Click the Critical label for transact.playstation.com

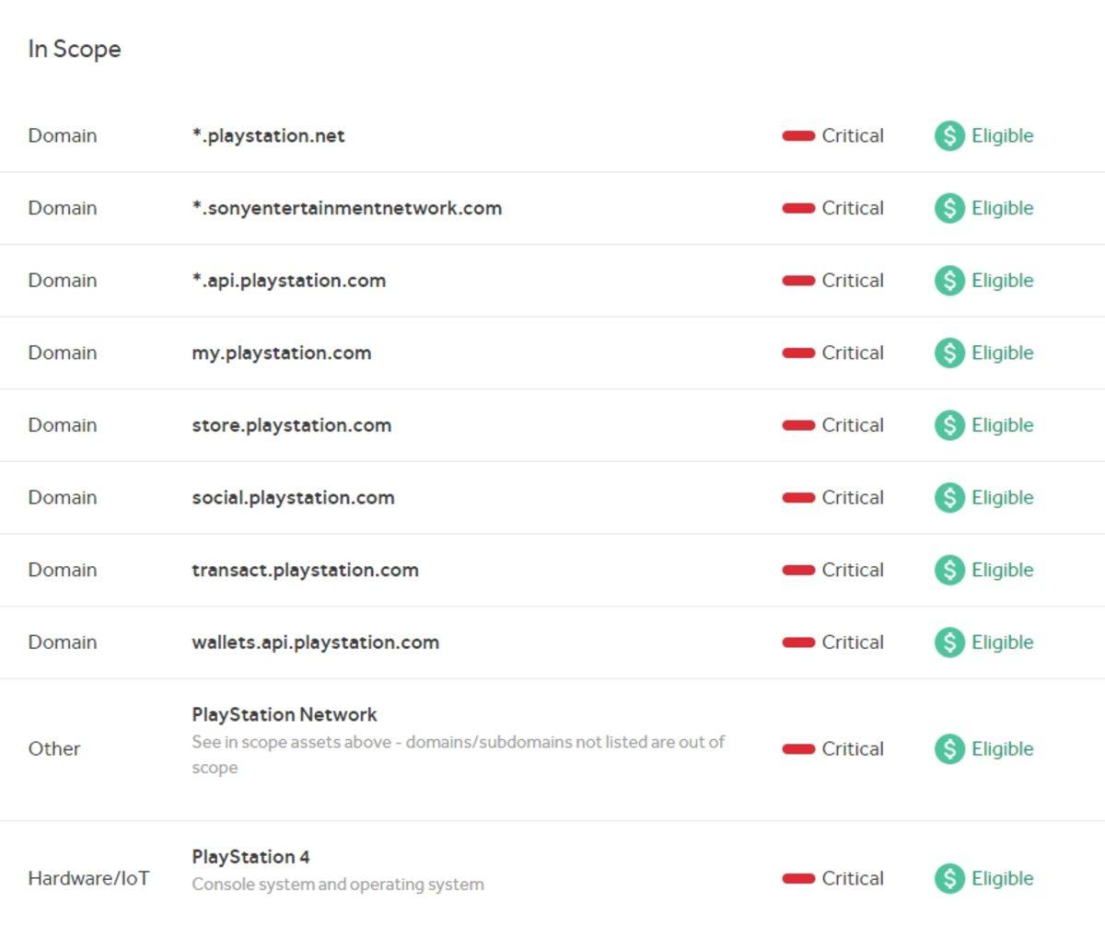pos(852,570)
